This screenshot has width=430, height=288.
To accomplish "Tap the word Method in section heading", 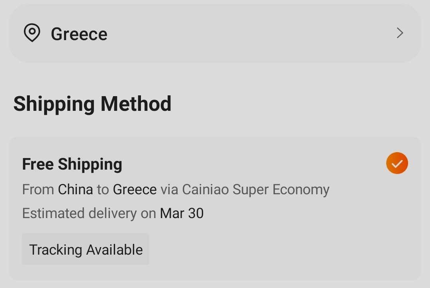I will 136,104.
